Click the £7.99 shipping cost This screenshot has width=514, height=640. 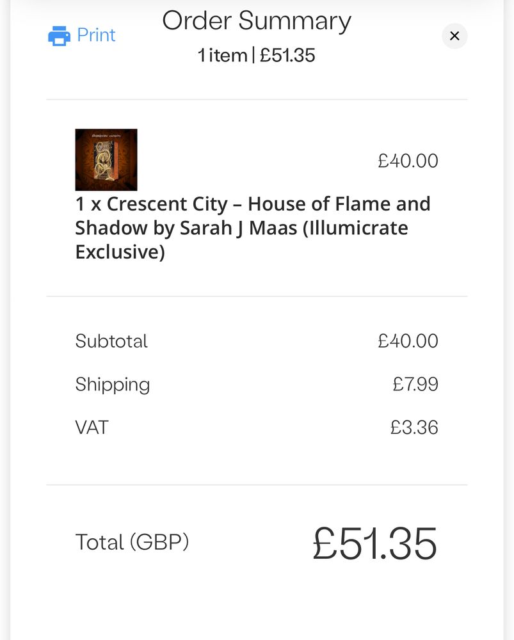(415, 385)
